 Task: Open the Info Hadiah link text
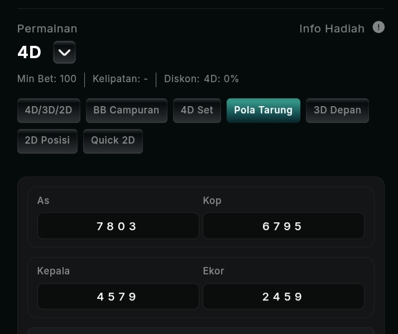click(x=332, y=28)
